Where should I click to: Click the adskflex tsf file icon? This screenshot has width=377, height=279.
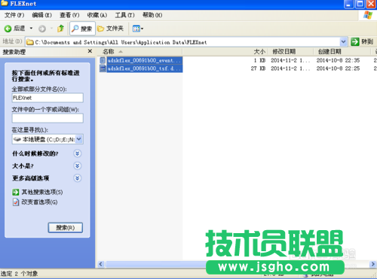coord(103,68)
